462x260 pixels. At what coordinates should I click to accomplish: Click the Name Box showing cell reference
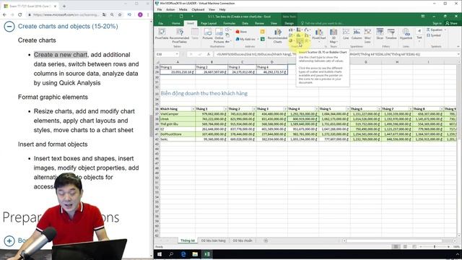(x=167, y=54)
